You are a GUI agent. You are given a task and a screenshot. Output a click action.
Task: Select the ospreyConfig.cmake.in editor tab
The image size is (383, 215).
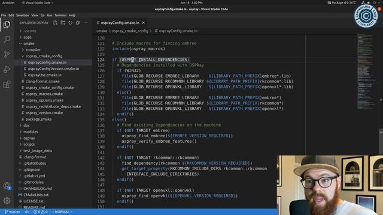120,23
